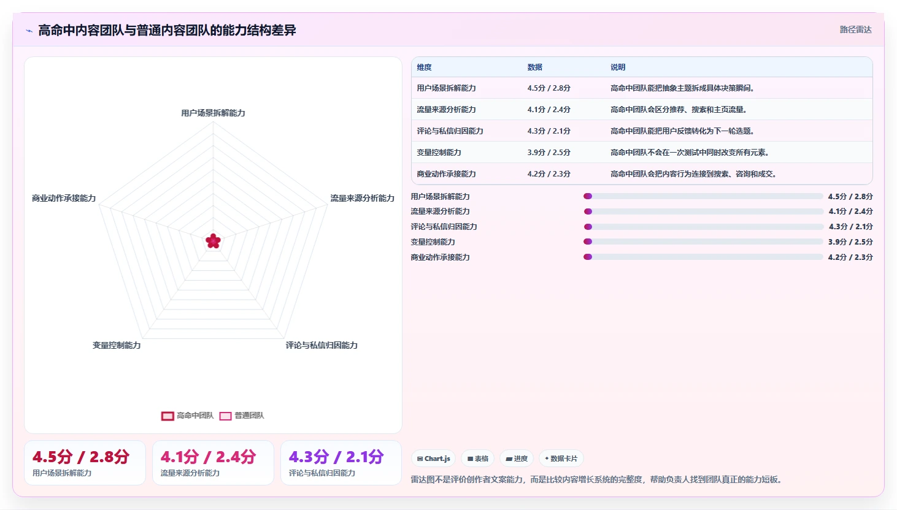The image size is (897, 510).
Task: Click radar axis label 变量控制能力
Action: tap(117, 345)
